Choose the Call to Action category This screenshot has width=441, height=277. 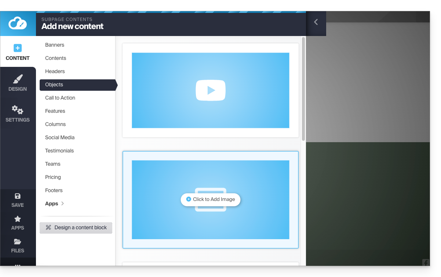tap(60, 98)
